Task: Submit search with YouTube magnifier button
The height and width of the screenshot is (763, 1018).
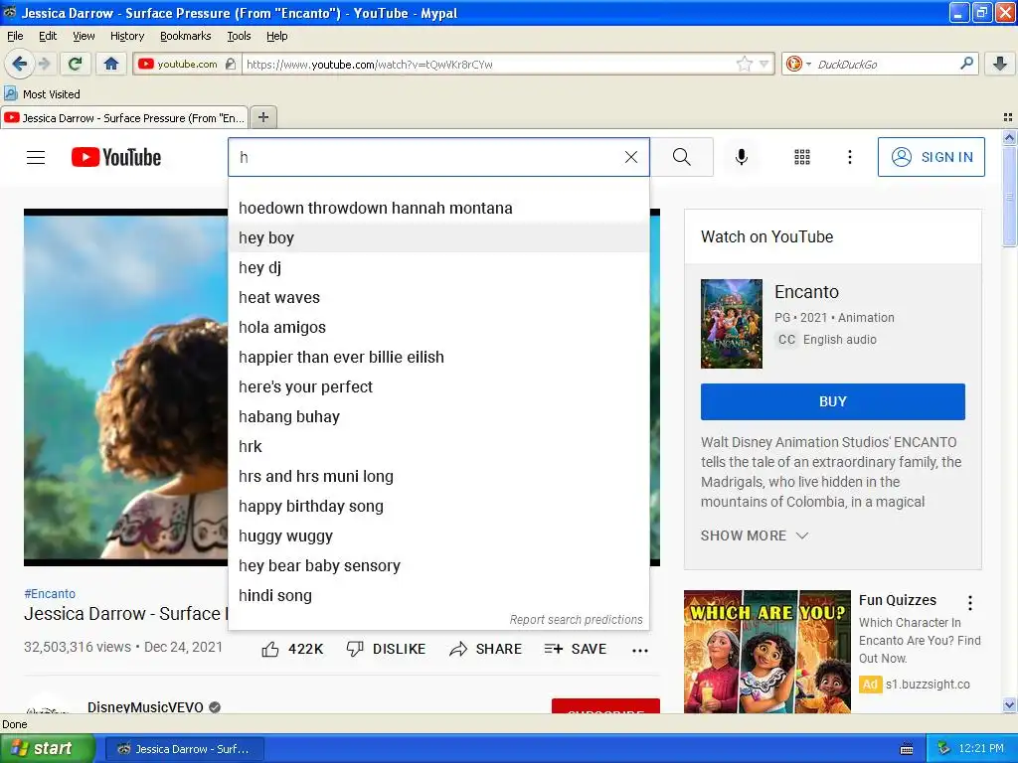Action: (682, 157)
